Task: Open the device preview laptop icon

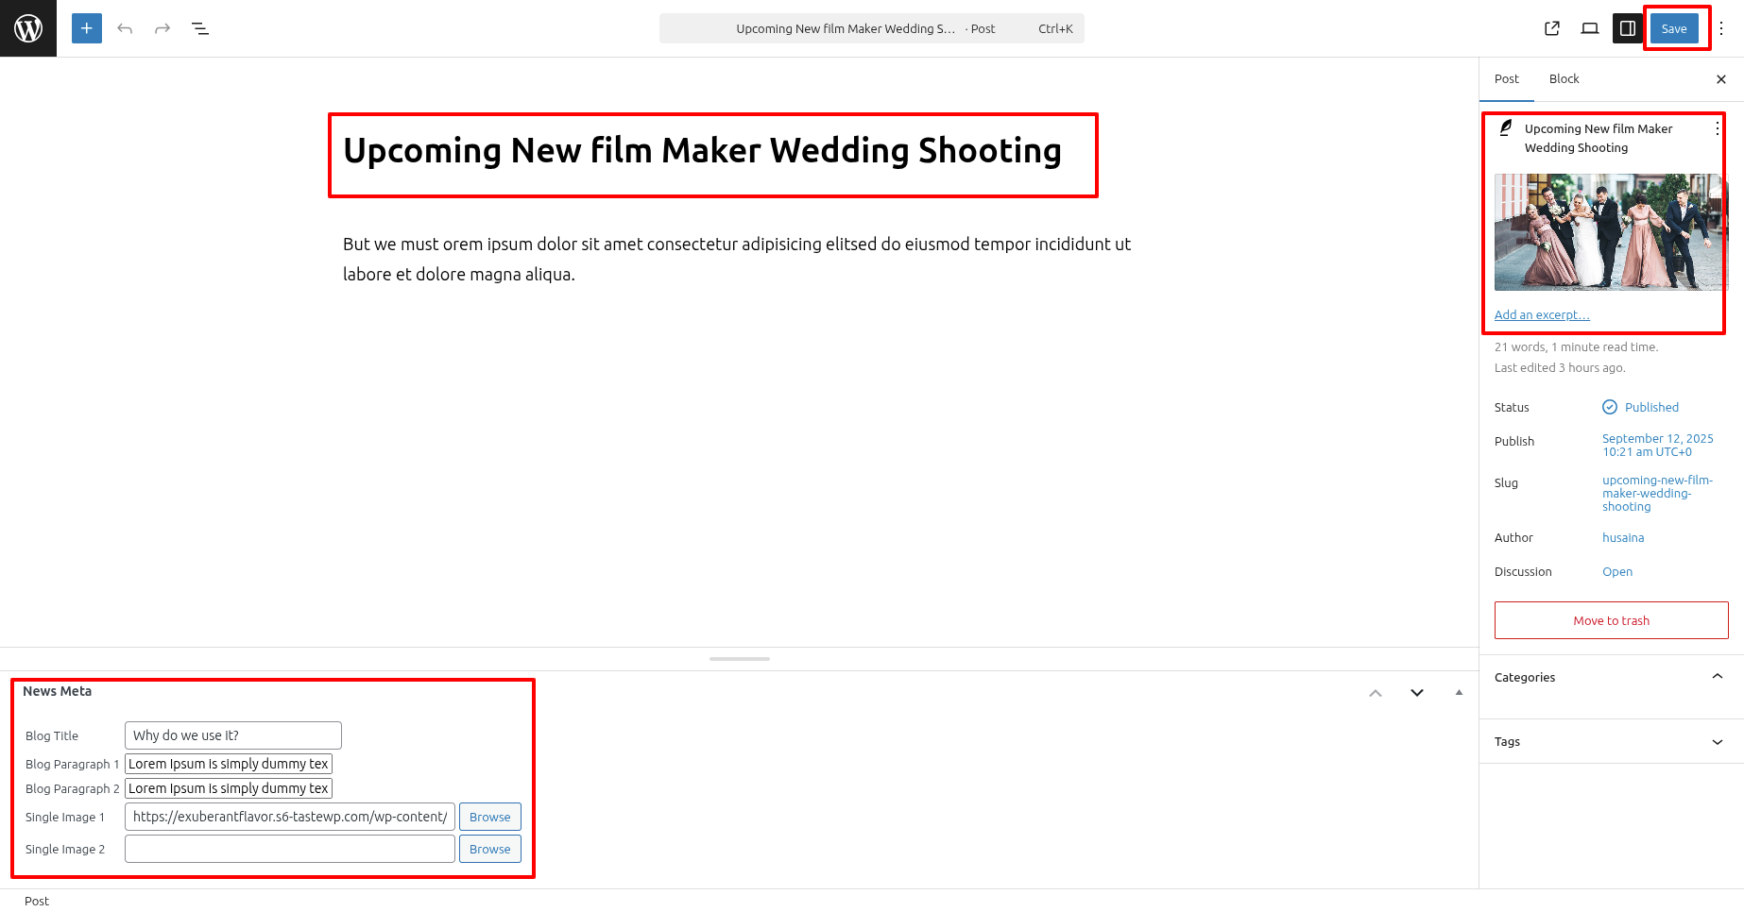Action: (x=1590, y=28)
